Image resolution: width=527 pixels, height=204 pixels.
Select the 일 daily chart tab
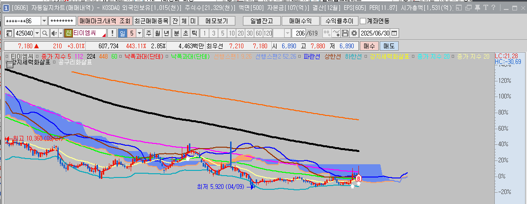click(122, 33)
